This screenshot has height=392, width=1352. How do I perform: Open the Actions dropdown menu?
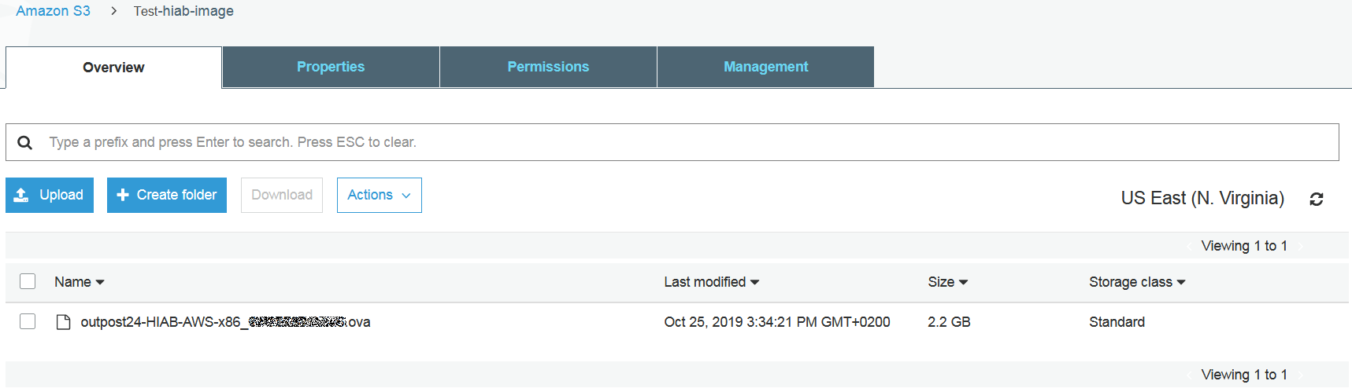[x=379, y=195]
